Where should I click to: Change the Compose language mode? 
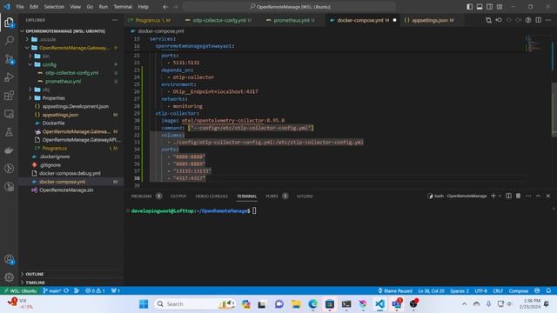click(519, 290)
